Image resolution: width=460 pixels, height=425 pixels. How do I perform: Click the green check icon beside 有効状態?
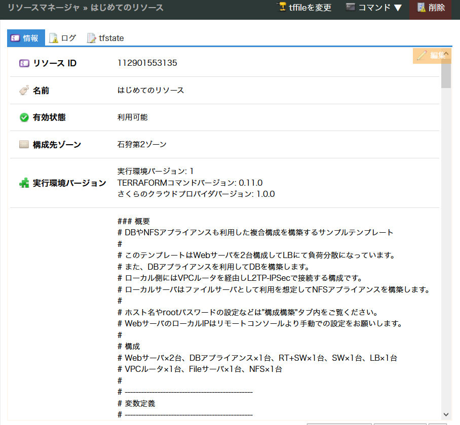(x=23, y=117)
